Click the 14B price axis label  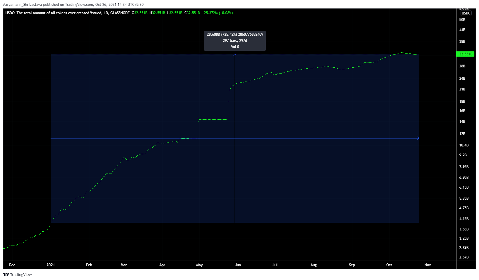click(x=462, y=122)
